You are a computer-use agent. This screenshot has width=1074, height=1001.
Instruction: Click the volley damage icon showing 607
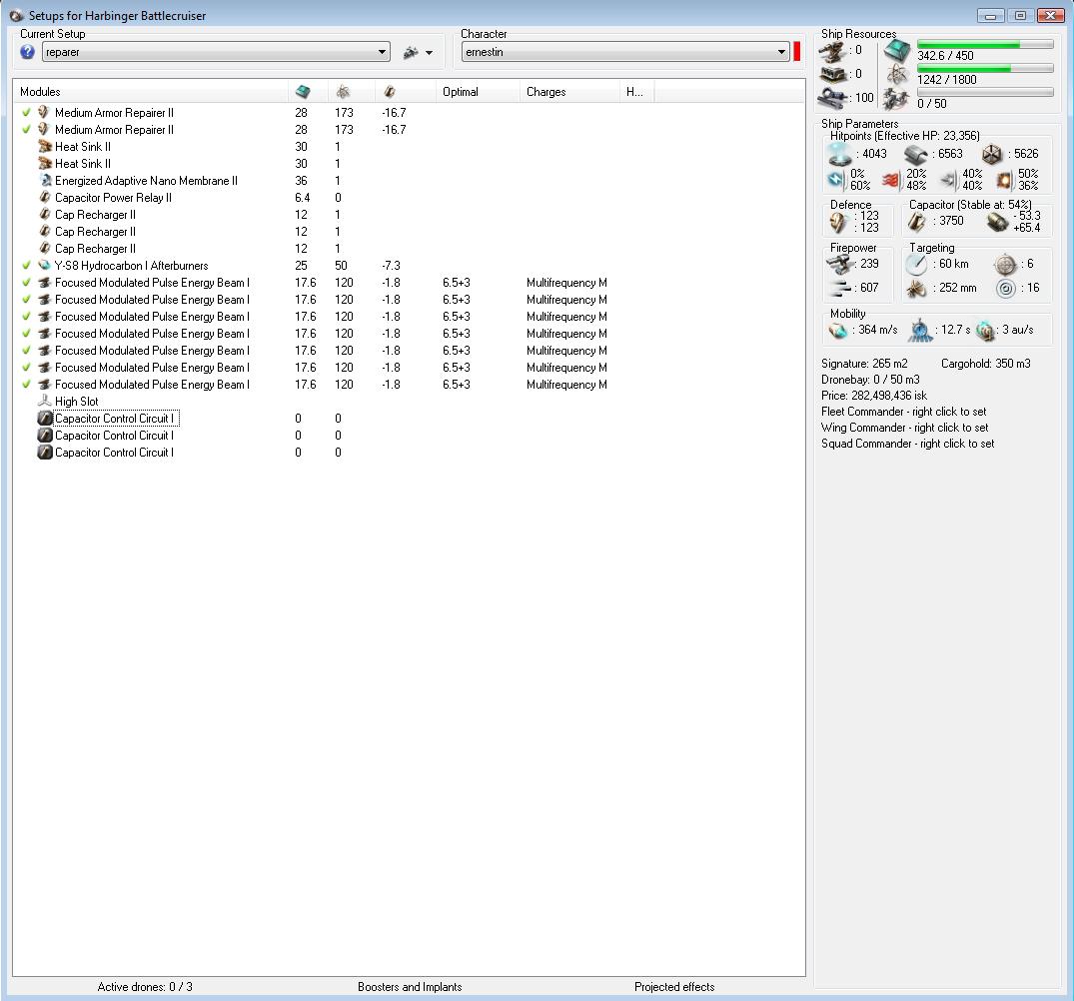point(840,289)
